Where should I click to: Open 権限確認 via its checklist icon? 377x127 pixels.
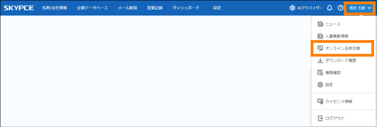coord(320,73)
